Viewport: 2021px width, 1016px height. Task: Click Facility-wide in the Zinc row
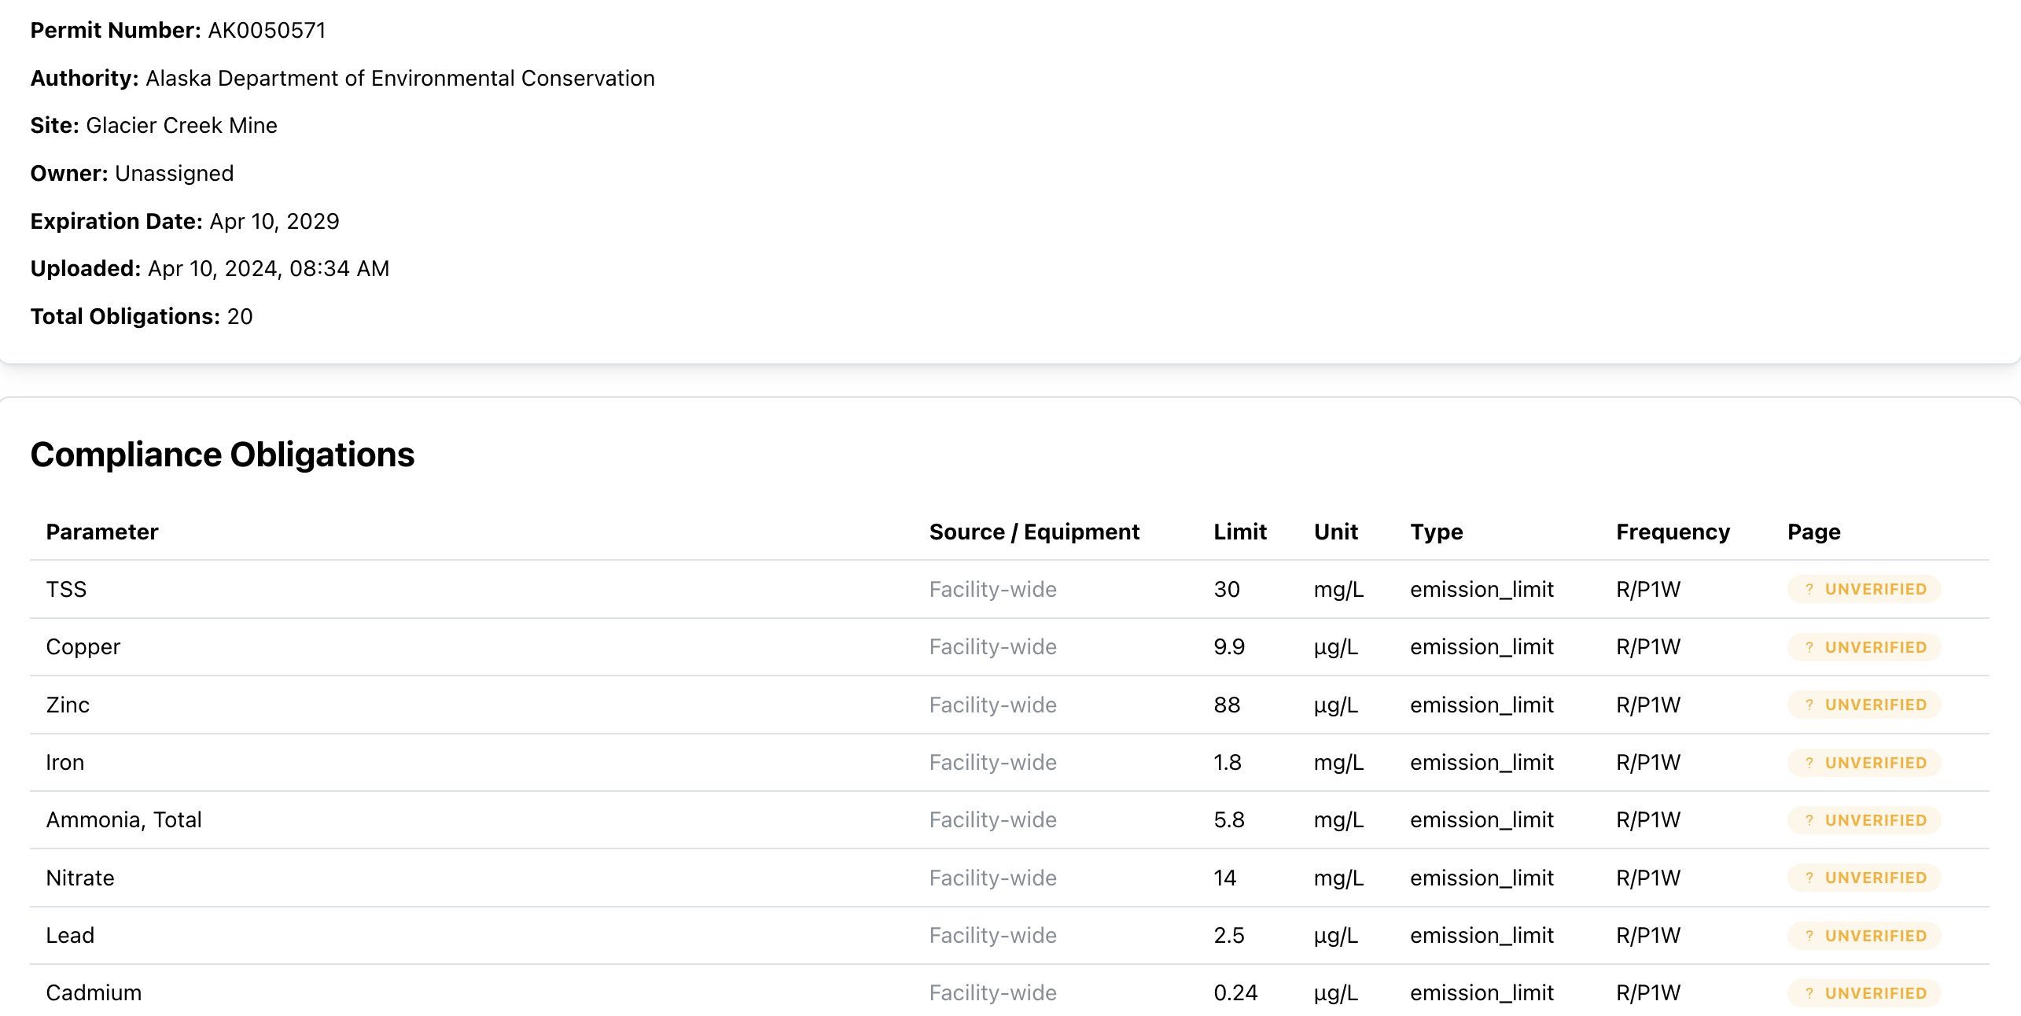pyautogui.click(x=992, y=705)
